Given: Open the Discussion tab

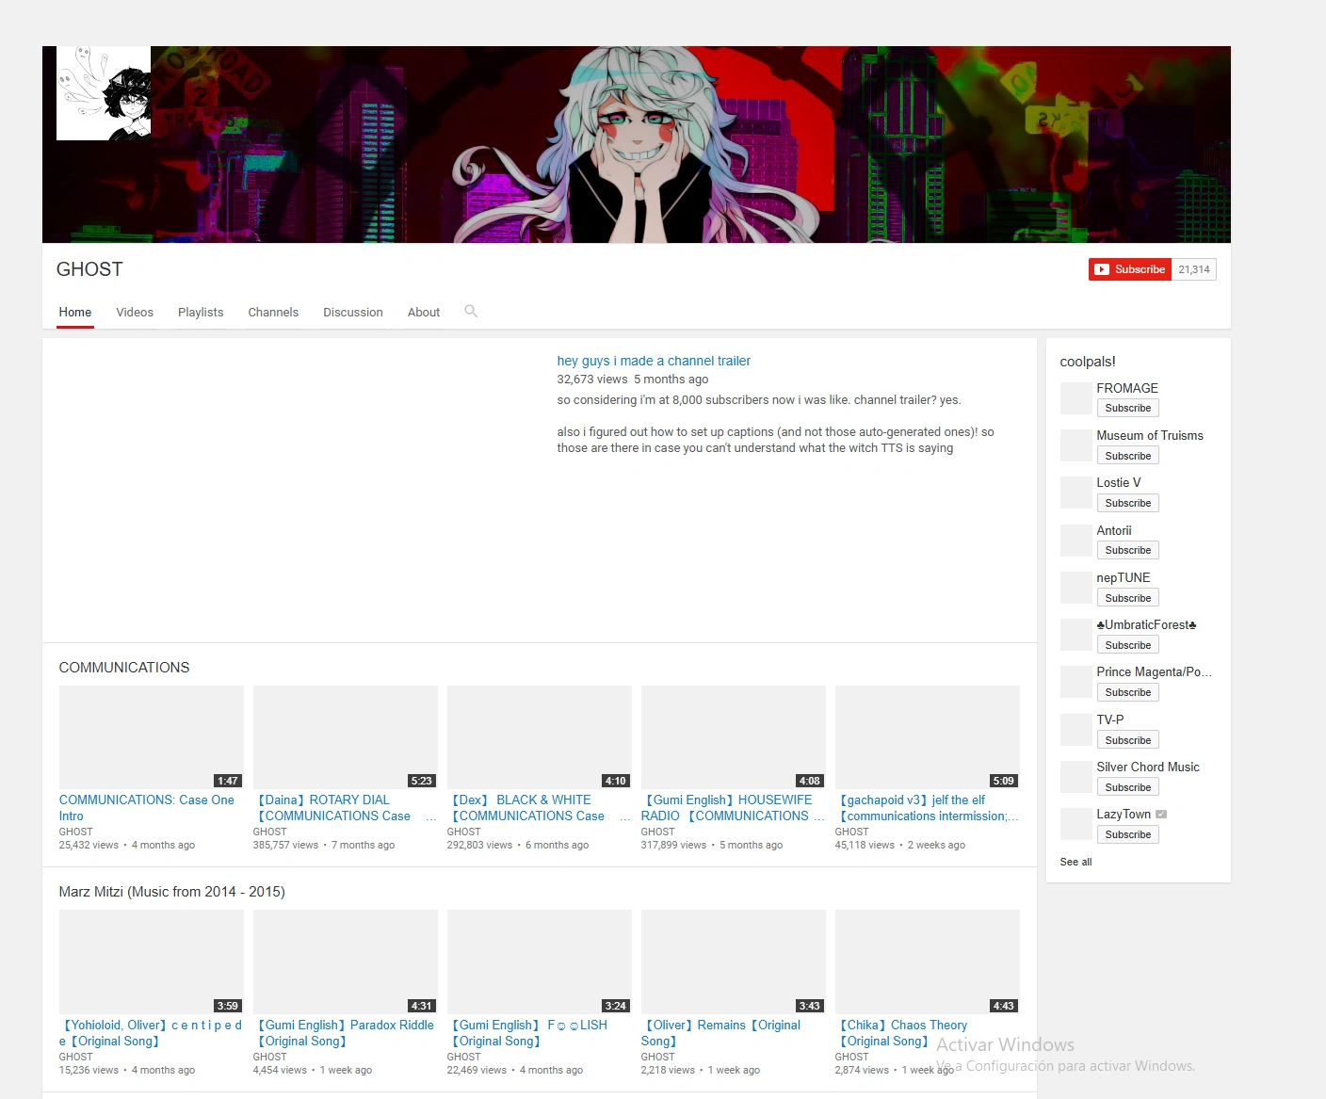Looking at the screenshot, I should [353, 313].
